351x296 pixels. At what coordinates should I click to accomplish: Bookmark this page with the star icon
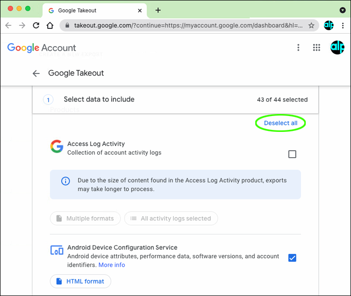(x=311, y=25)
